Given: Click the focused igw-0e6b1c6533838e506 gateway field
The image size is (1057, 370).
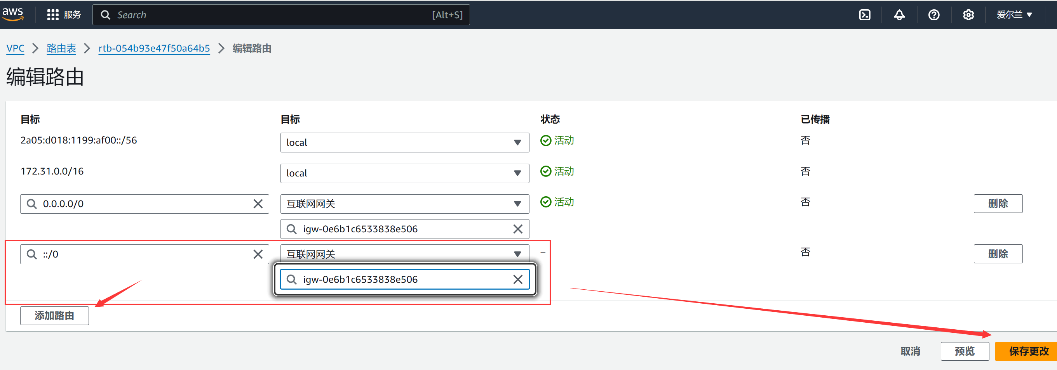Looking at the screenshot, I should pos(405,279).
